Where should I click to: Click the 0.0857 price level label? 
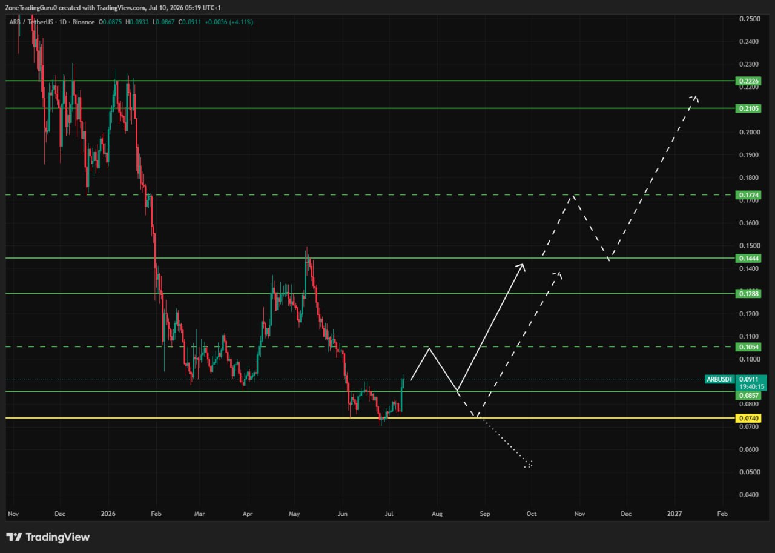point(748,396)
